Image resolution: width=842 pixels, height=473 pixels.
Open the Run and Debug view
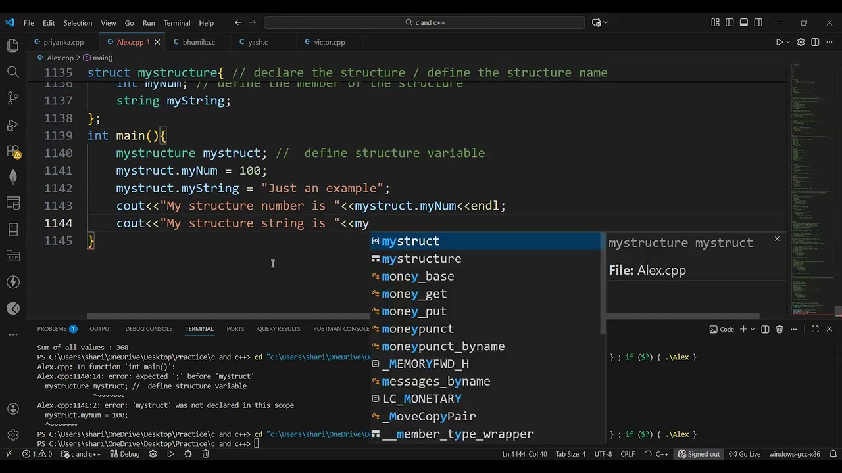click(12, 124)
